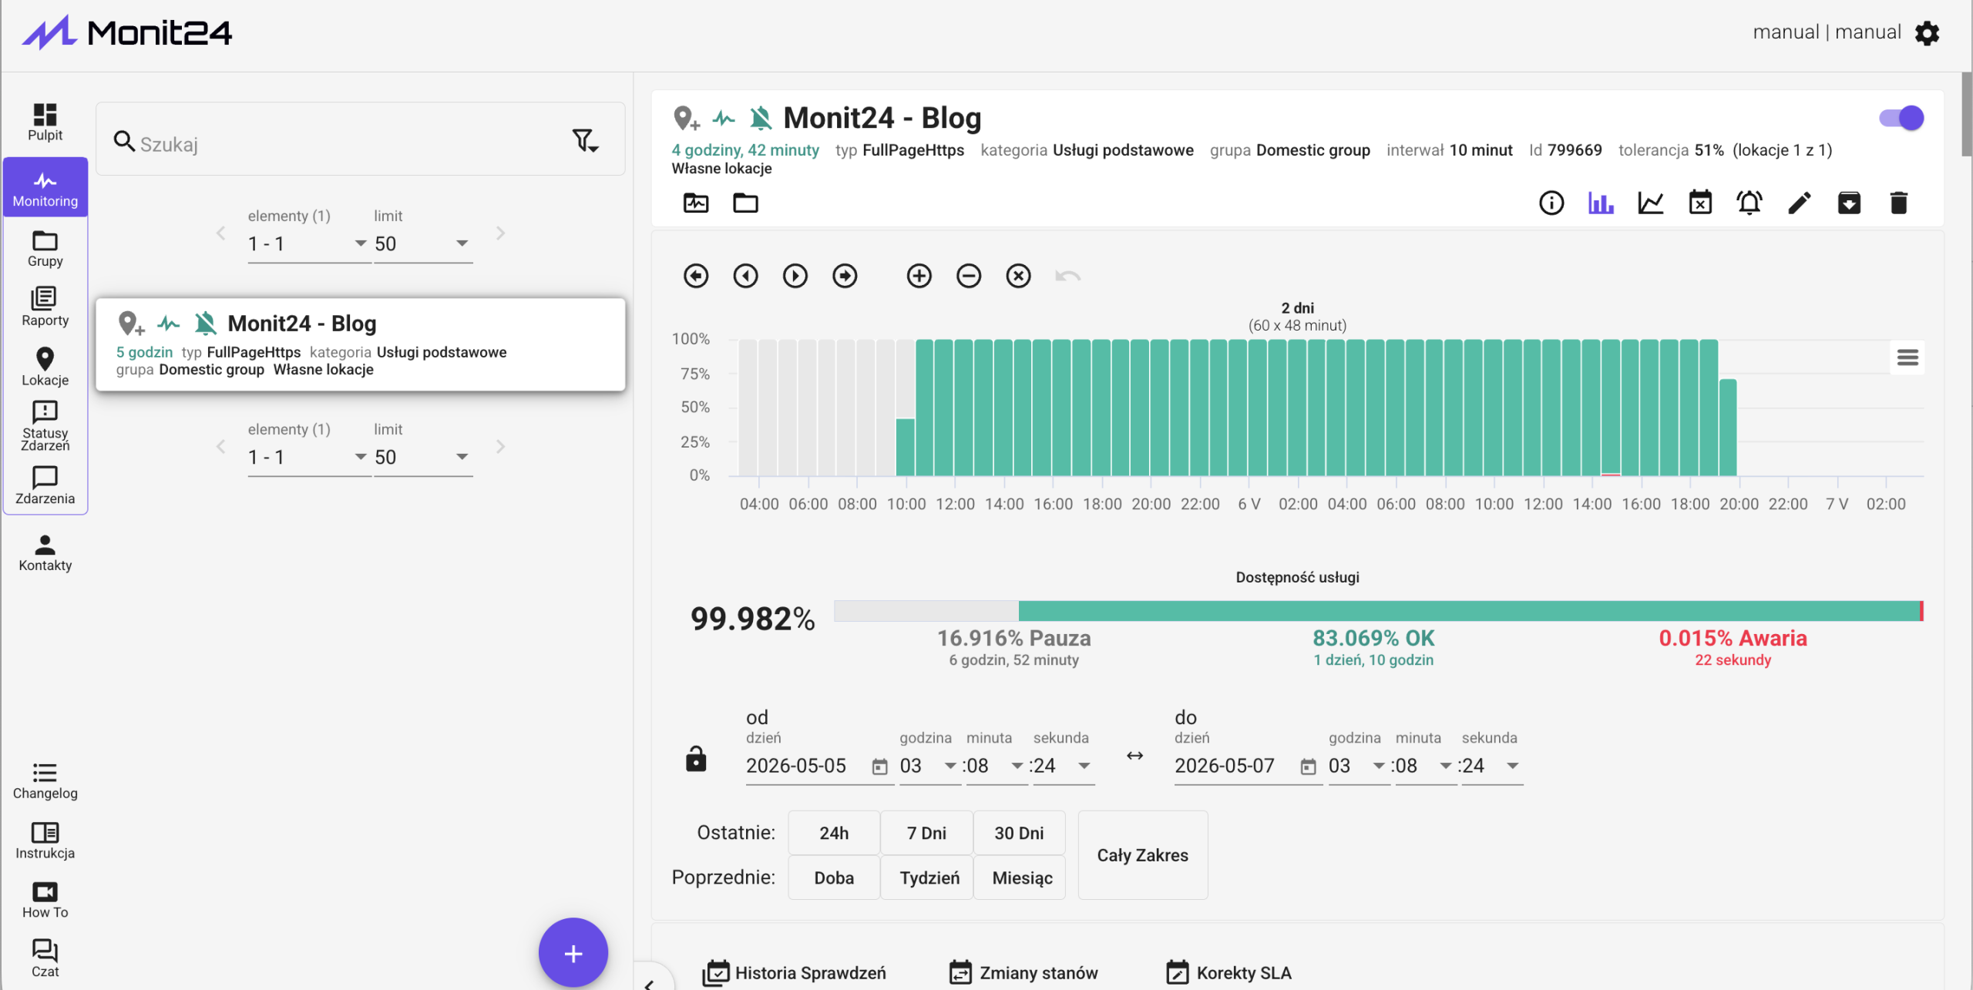Click the archive box icon
This screenshot has height=990, width=1973.
coord(1849,203)
